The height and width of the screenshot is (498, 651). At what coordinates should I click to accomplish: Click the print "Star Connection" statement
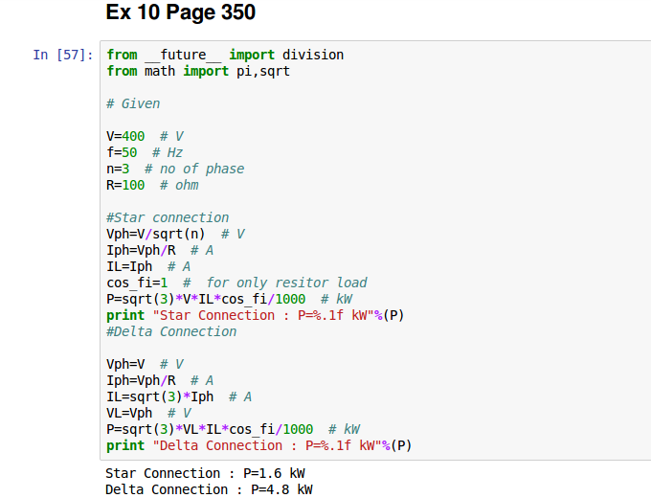pos(255,315)
